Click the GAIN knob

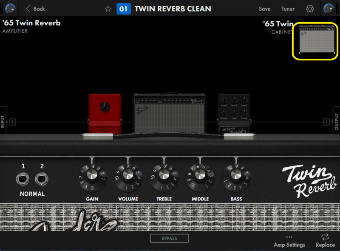(92, 176)
